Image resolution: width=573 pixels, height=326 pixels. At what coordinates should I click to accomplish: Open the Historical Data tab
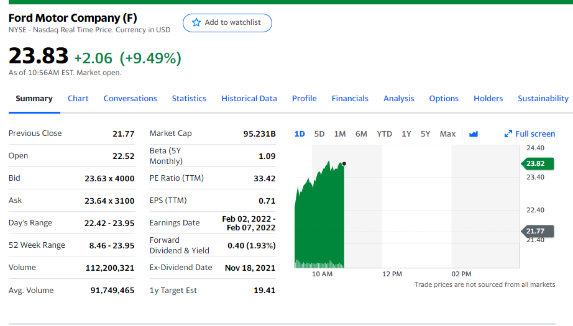(x=249, y=99)
